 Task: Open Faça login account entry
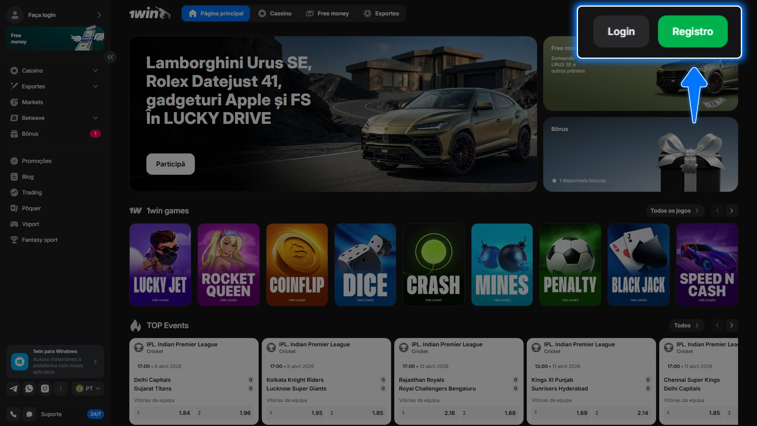(55, 15)
